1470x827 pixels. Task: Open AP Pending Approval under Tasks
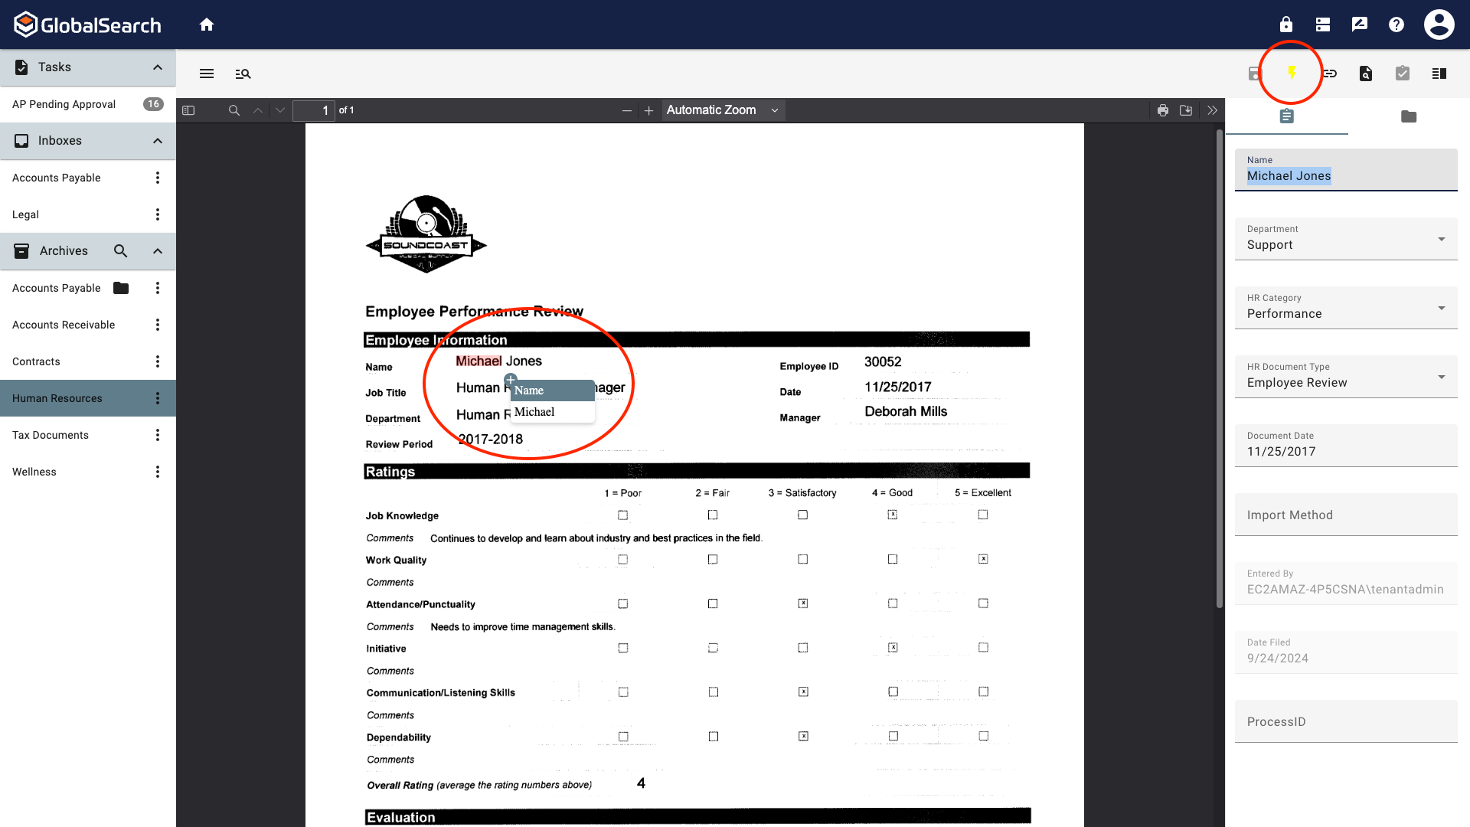pyautogui.click(x=64, y=103)
